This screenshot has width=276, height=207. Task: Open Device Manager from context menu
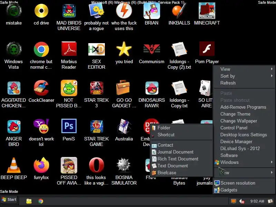[244, 141]
